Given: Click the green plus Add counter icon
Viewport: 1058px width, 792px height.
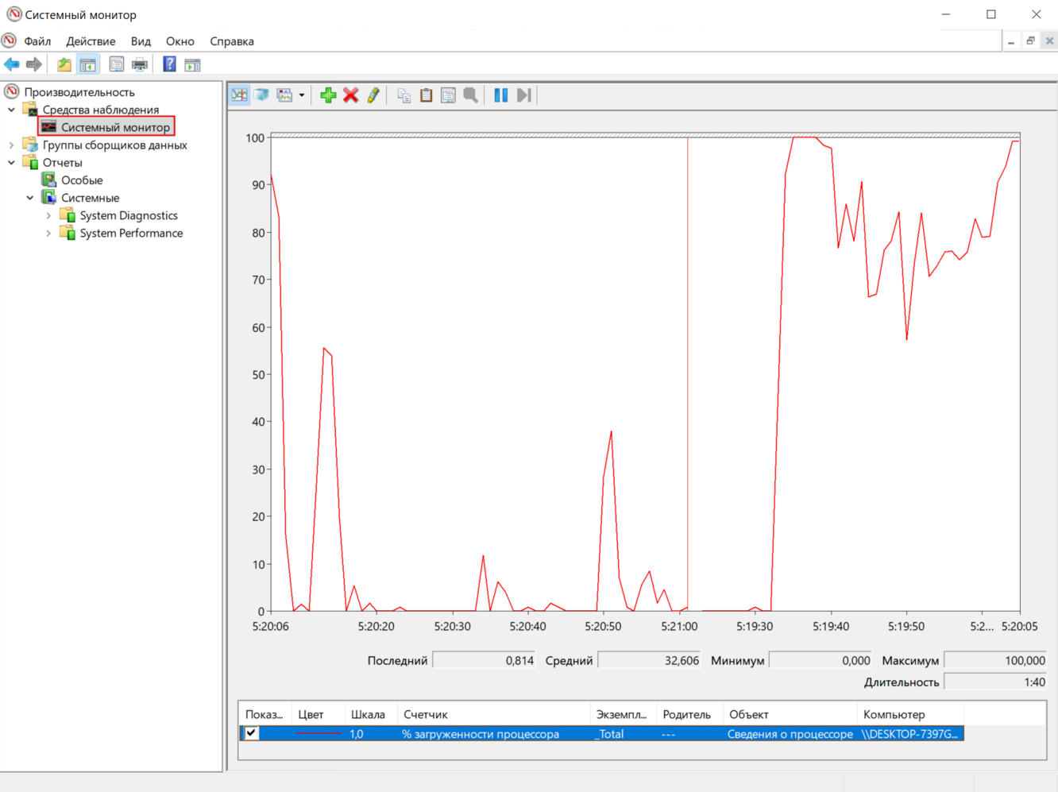Looking at the screenshot, I should (x=328, y=95).
